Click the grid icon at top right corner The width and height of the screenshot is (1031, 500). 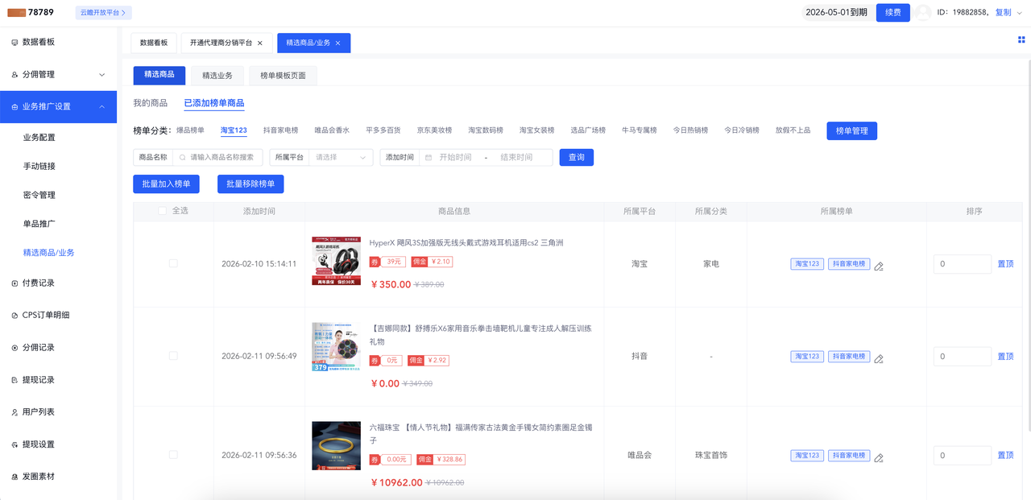pos(1022,39)
